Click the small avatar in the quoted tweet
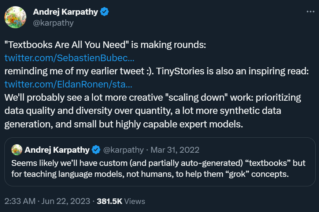 pos(17,150)
